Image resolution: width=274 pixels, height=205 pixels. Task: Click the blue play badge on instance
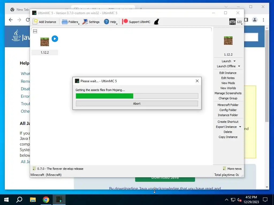[x=55, y=39]
